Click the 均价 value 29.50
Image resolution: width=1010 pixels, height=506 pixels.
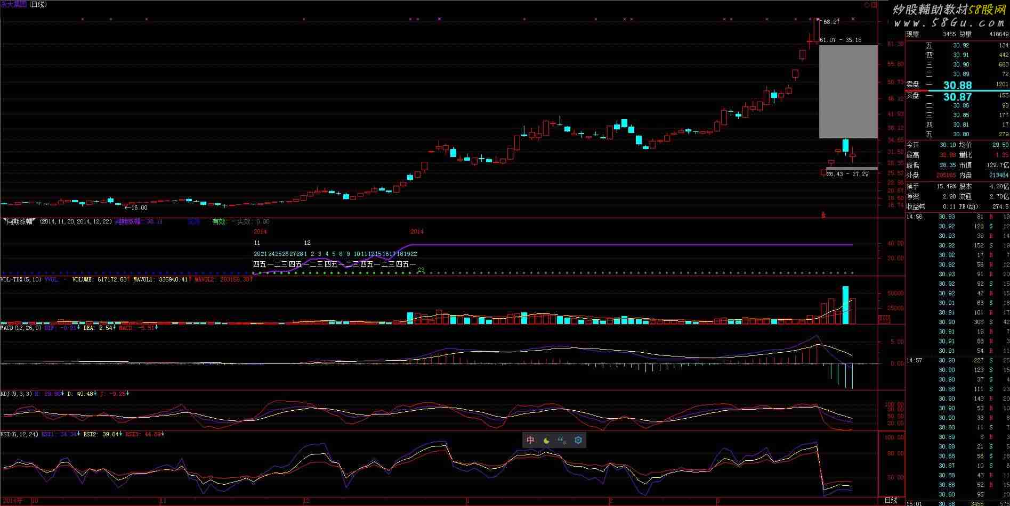(1001, 145)
